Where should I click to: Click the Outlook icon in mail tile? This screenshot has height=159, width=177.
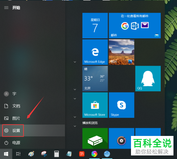click(x=135, y=26)
